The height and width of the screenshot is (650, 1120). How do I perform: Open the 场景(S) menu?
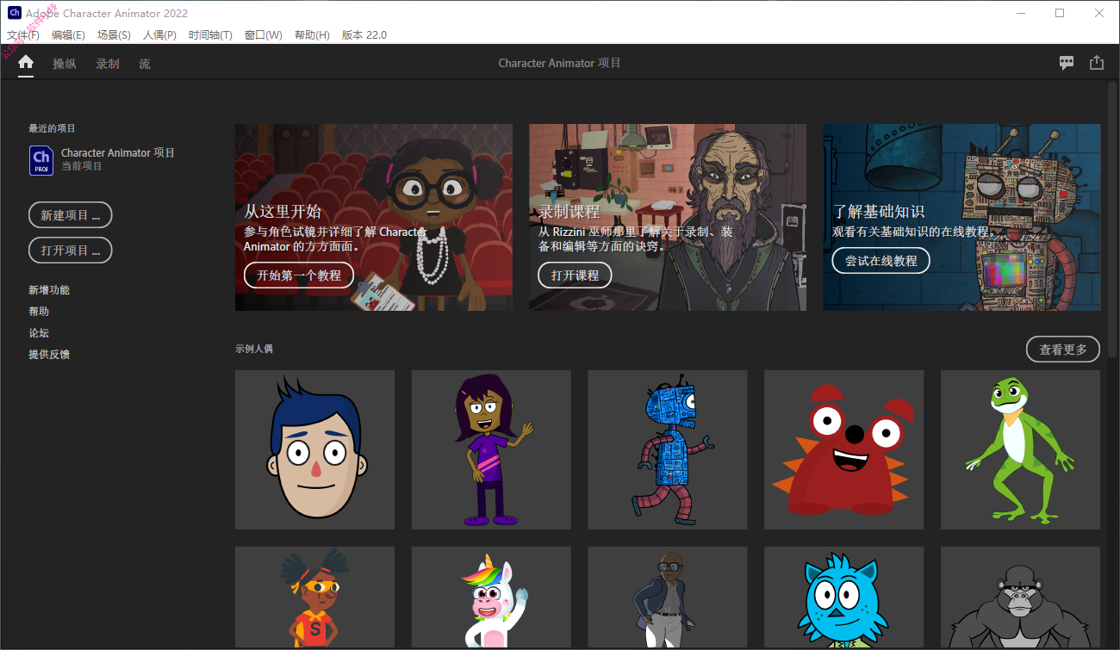point(114,35)
